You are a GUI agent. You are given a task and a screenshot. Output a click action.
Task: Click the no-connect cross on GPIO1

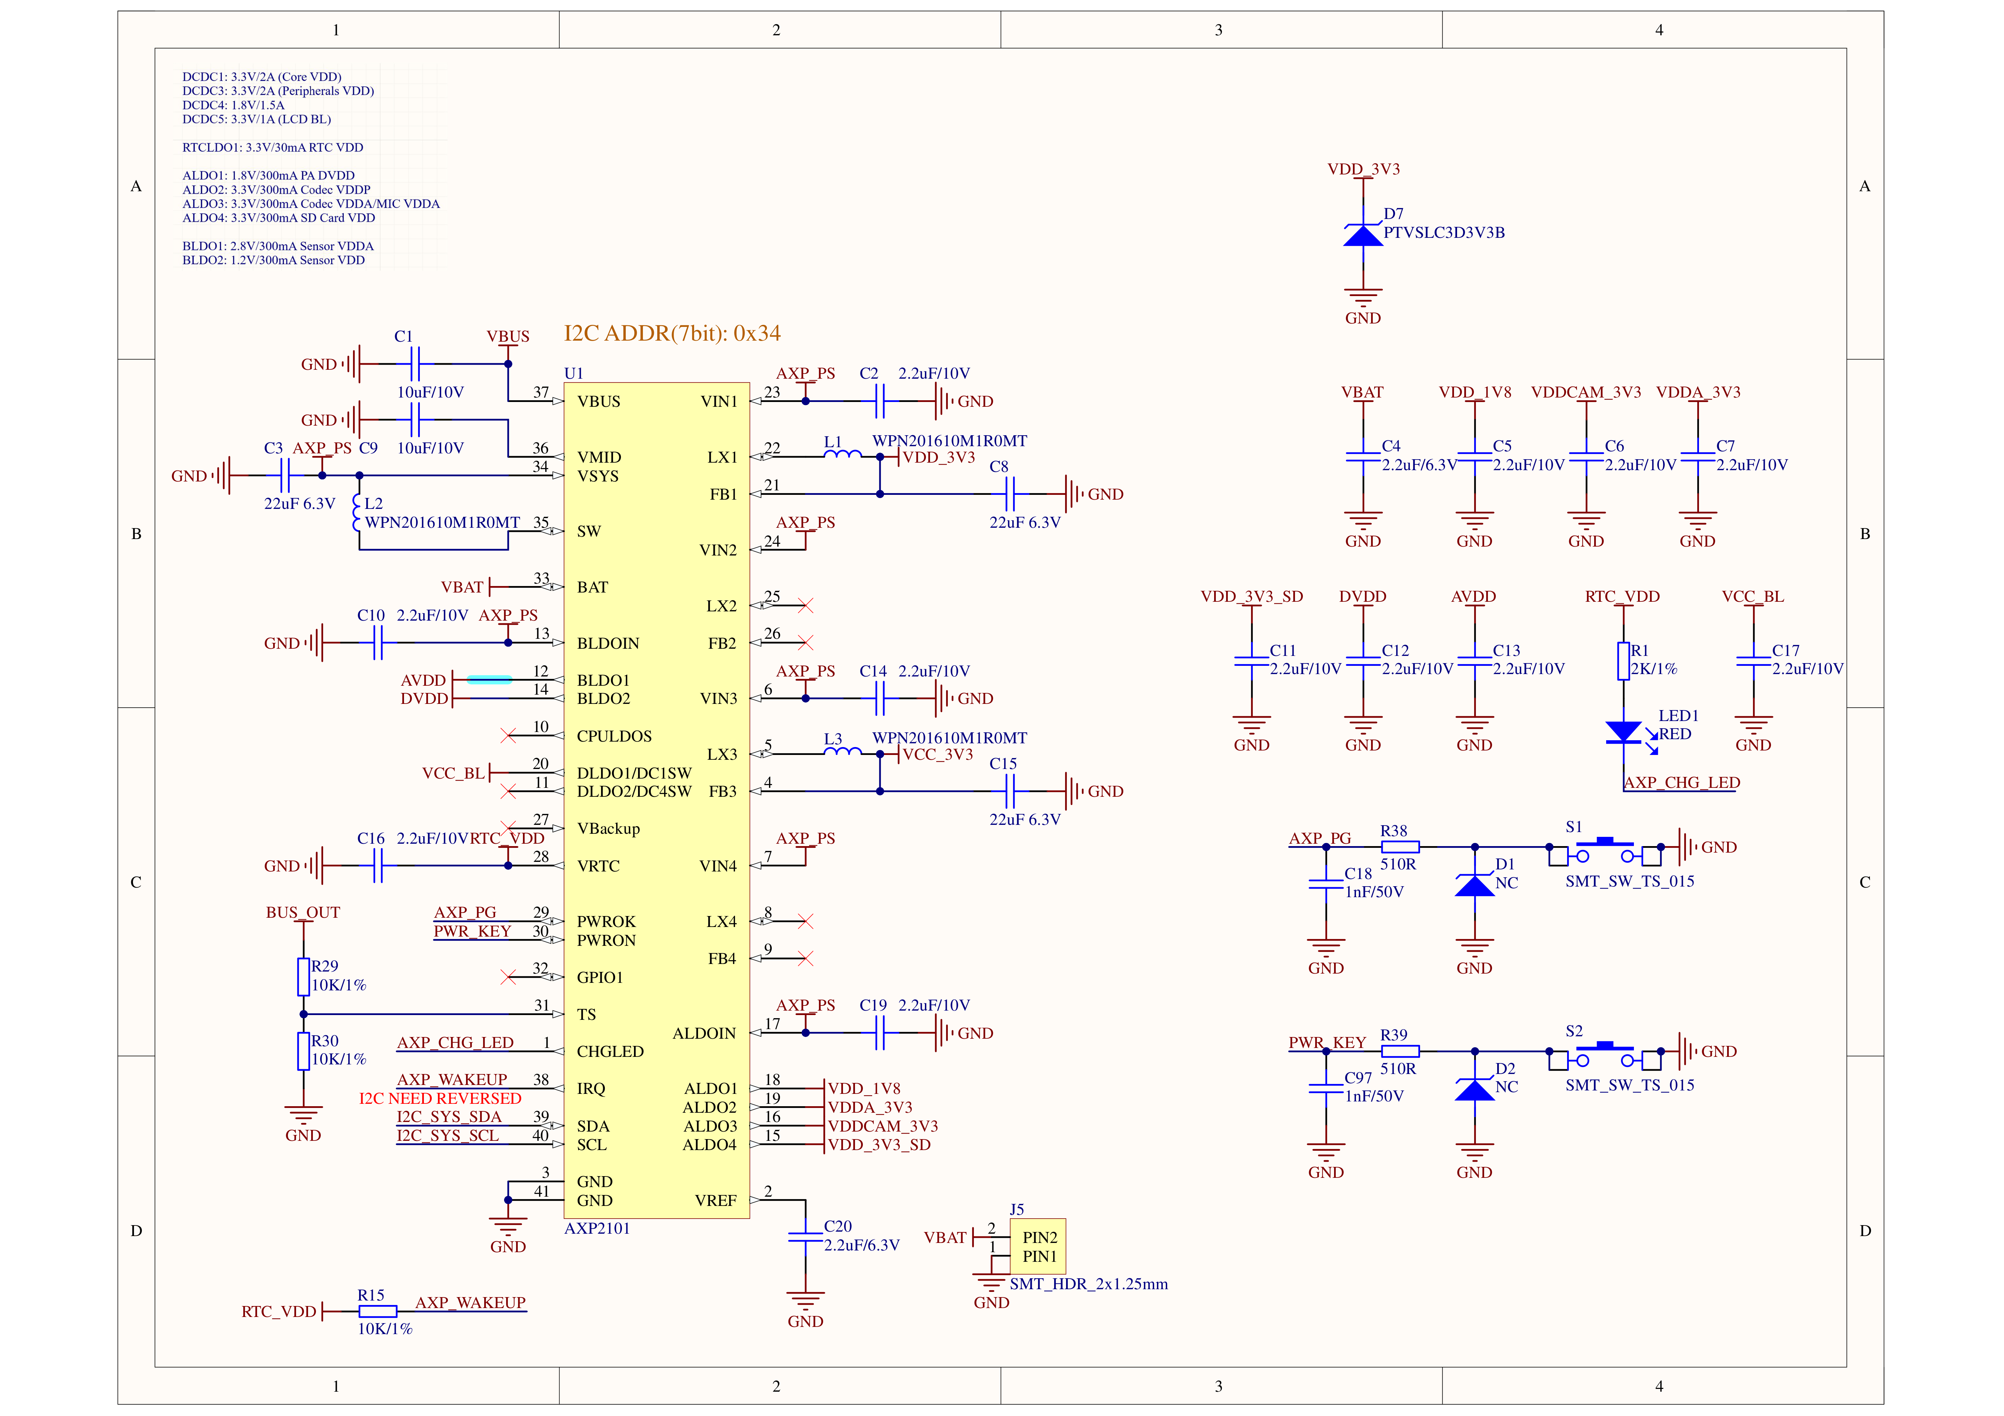pyautogui.click(x=508, y=977)
